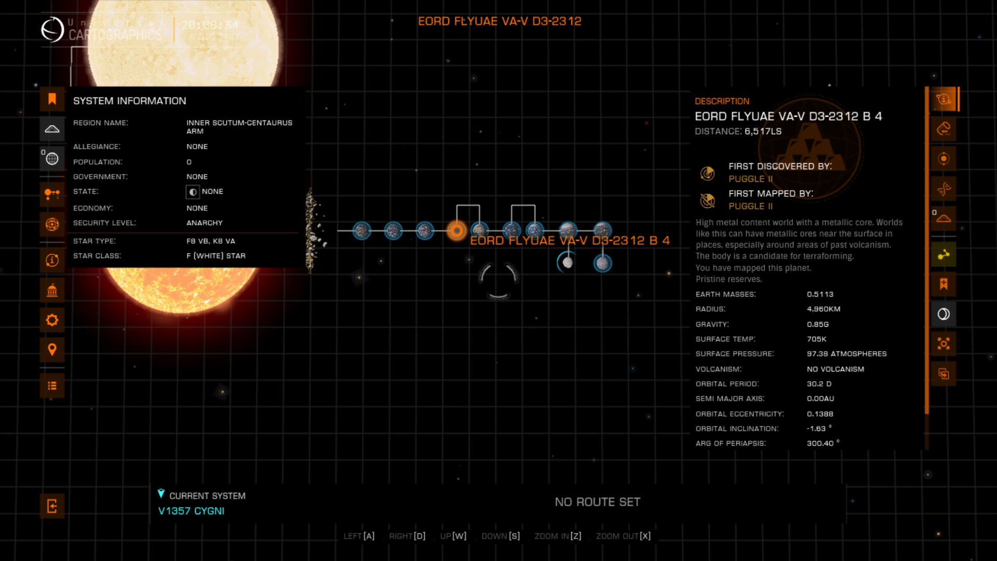997x561 pixels.
Task: Plot route with yellow node icon
Action: pos(944,255)
